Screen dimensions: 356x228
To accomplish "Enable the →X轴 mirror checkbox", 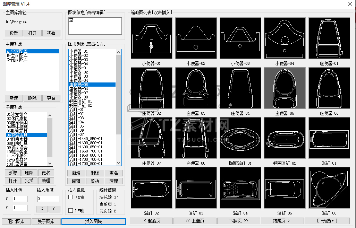I will click(x=70, y=197).
